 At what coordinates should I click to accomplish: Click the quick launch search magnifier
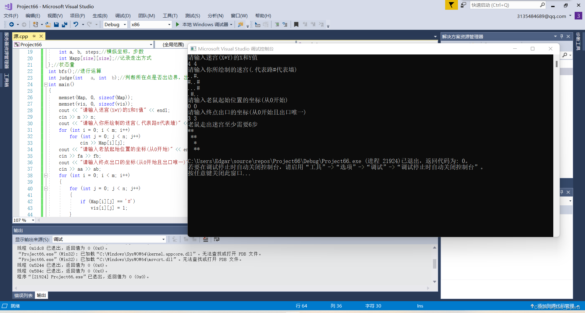click(542, 5)
